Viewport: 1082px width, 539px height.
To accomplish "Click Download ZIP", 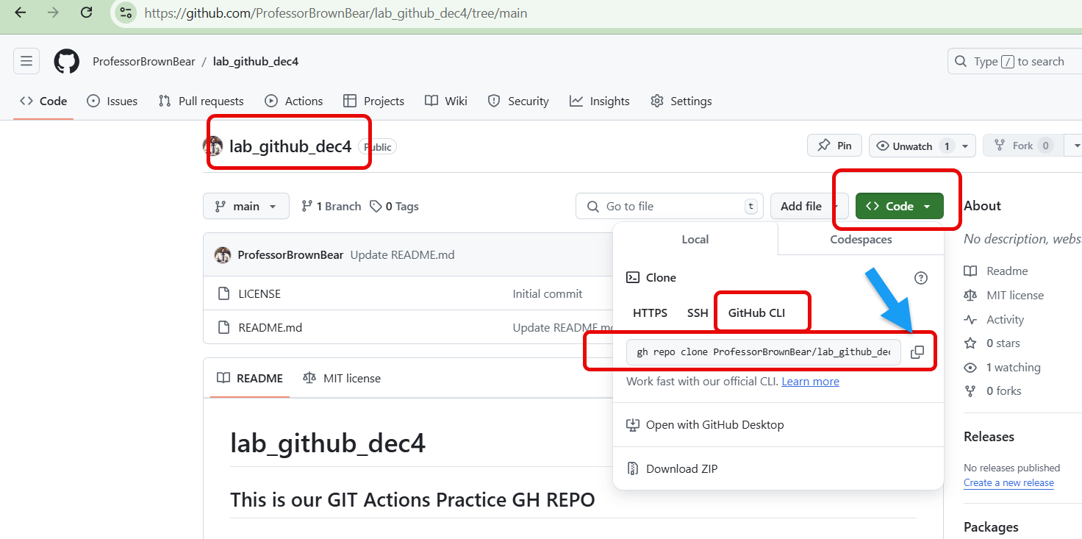I will pyautogui.click(x=681, y=468).
